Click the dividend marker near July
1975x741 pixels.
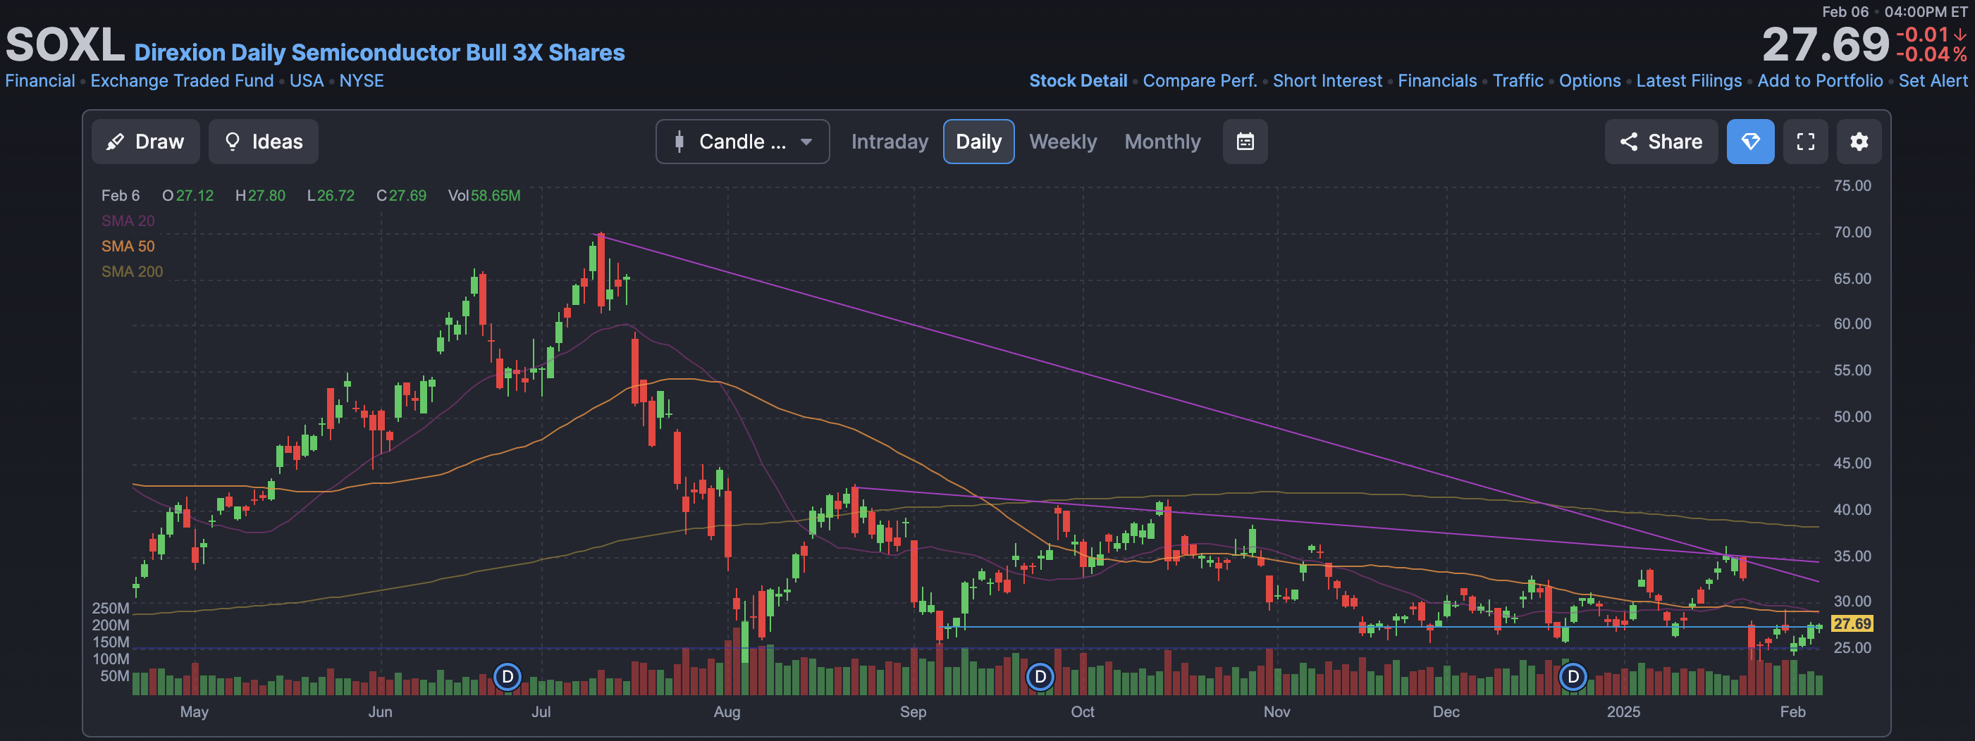pos(507,677)
